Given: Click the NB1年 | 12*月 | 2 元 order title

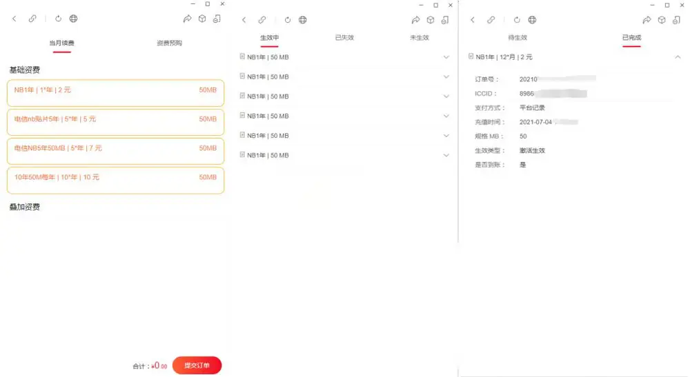Looking at the screenshot, I should pyautogui.click(x=504, y=57).
